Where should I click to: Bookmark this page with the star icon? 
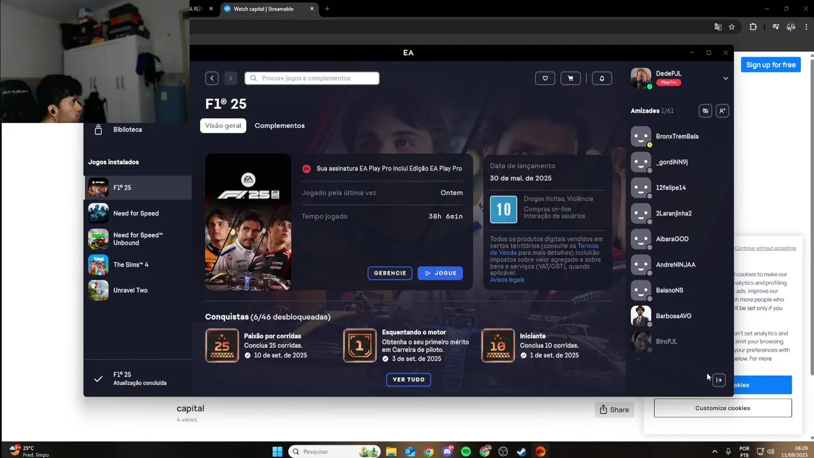tap(732, 27)
